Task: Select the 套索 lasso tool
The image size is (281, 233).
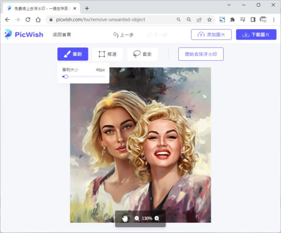Action: tap(143, 54)
